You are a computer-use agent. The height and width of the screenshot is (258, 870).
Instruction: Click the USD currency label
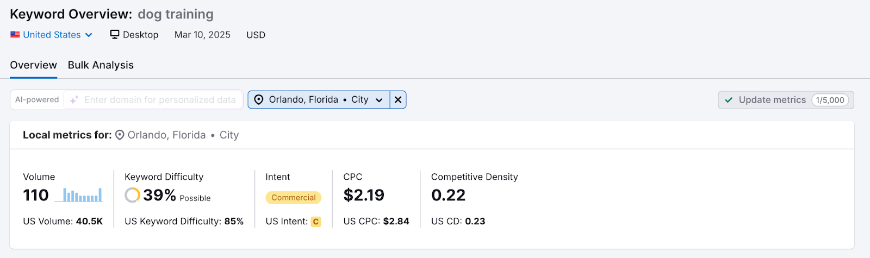tap(256, 35)
